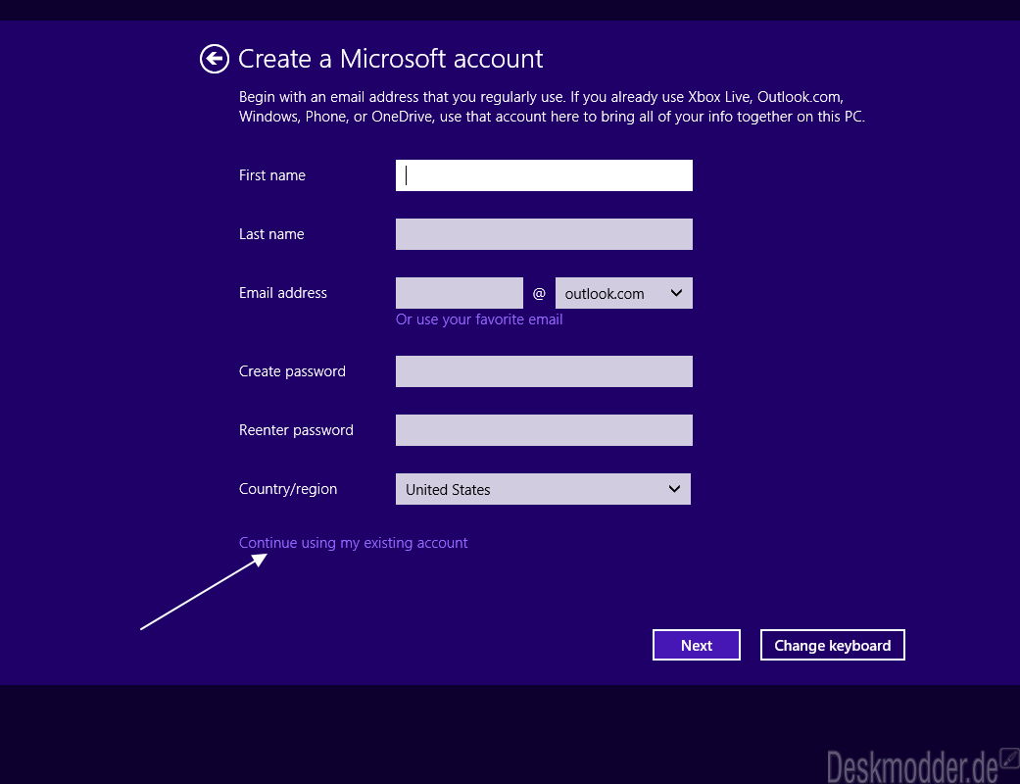Click the 'Reenter password' label text

(296, 430)
